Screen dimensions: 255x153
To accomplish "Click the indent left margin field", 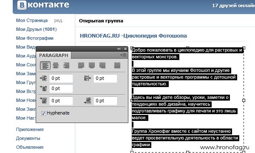I will click(61, 79).
